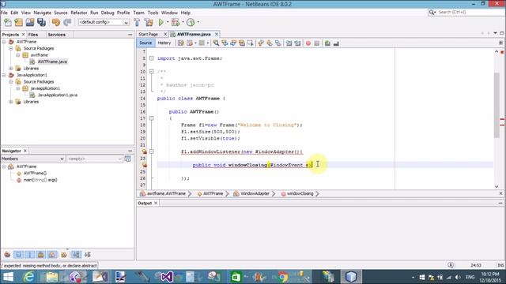Collapse the JavaApplication1 project node
The width and height of the screenshot is (506, 284).
coord(4,75)
